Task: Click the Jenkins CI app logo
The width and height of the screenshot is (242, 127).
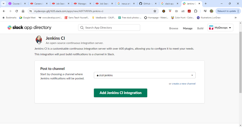Action: click(39, 40)
